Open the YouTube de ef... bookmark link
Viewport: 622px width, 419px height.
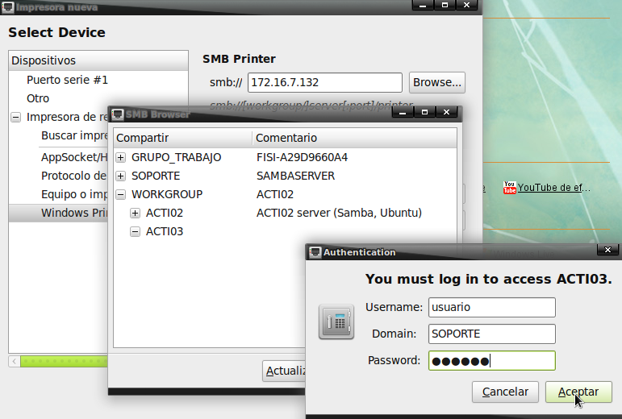(553, 188)
